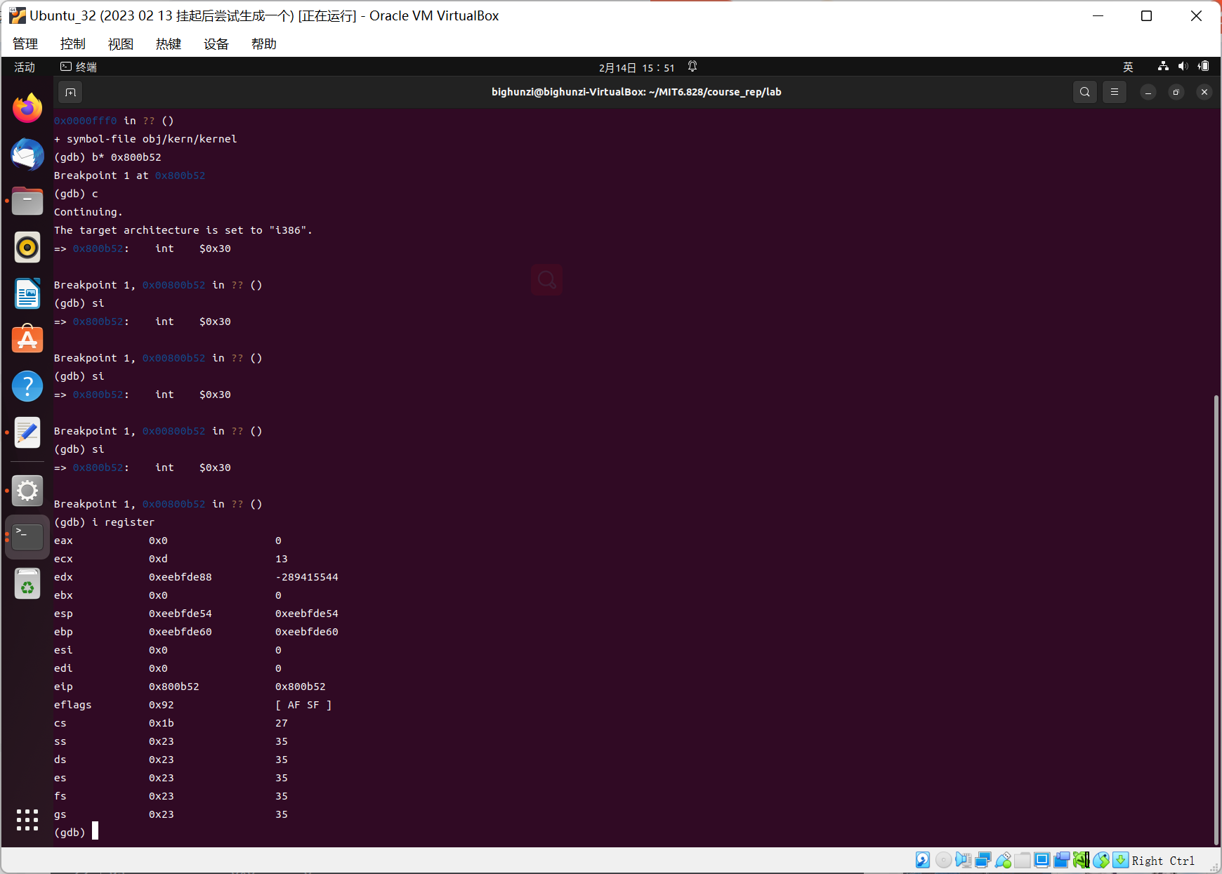Open the calendar from the clock
The image size is (1222, 874).
[x=636, y=67]
